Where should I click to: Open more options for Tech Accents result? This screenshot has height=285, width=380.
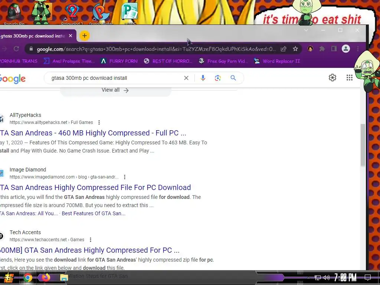(91, 240)
